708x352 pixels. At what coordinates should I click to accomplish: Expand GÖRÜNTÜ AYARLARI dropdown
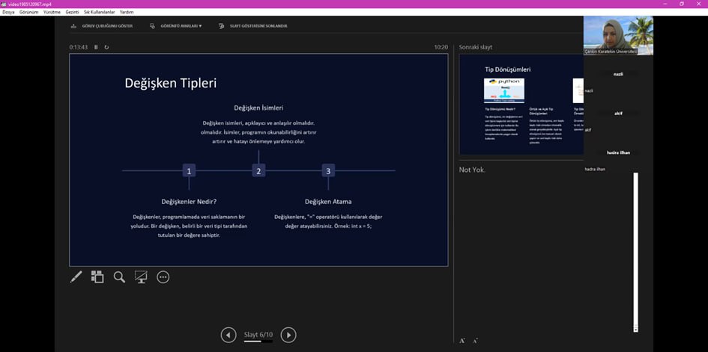pyautogui.click(x=177, y=26)
